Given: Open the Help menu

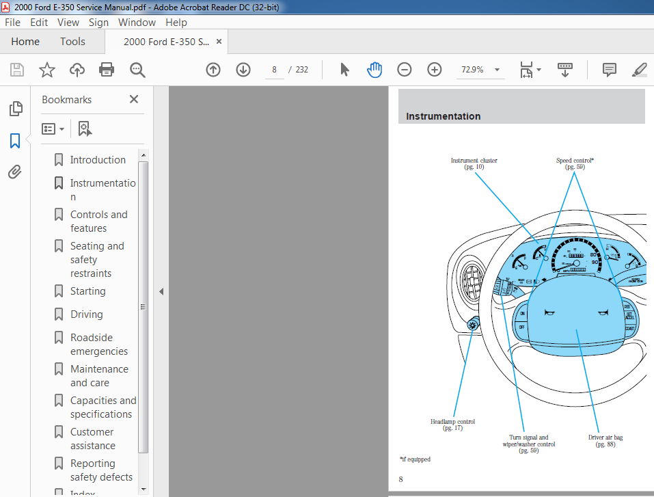Looking at the screenshot, I should (x=176, y=23).
